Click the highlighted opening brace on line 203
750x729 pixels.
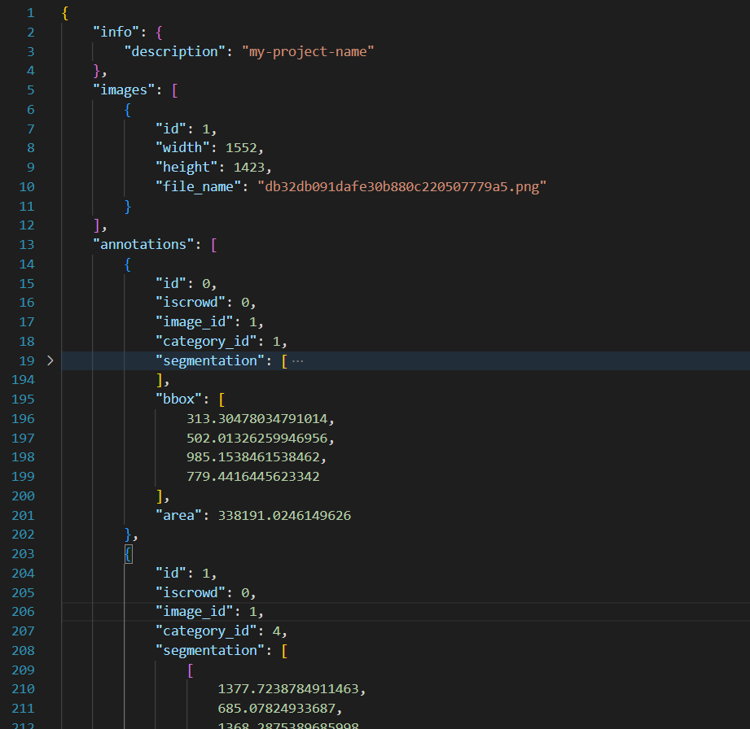coord(128,554)
